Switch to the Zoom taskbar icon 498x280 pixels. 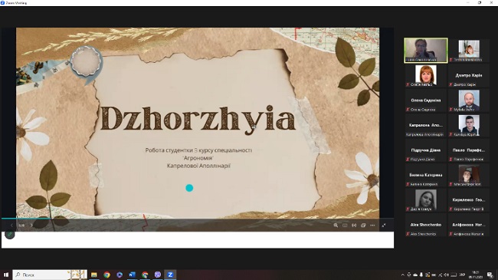[x=170, y=275]
